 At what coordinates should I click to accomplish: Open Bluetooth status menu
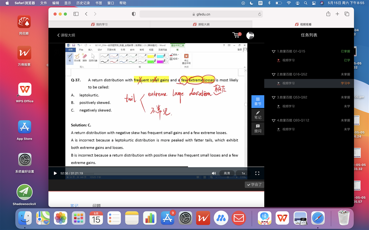(269, 3)
